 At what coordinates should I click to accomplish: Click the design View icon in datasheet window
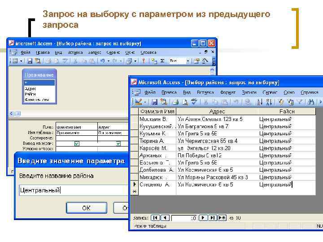tap(139, 102)
